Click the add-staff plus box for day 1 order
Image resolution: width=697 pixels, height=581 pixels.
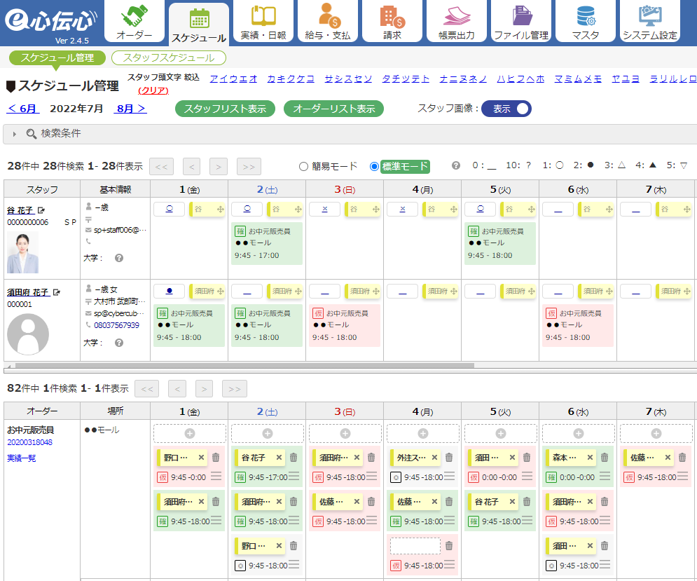coord(189,434)
